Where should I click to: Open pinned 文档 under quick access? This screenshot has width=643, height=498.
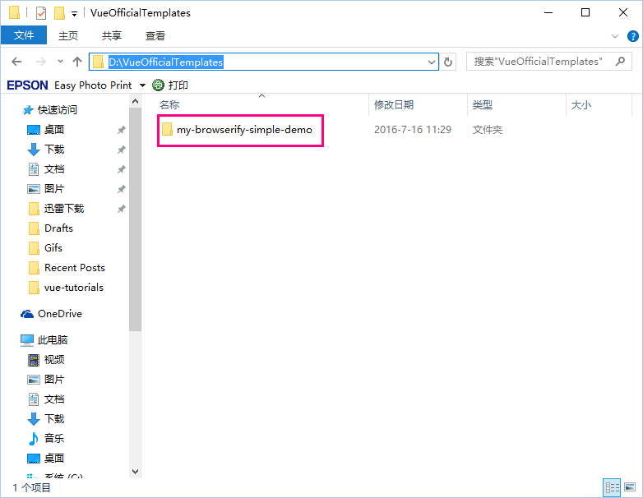[x=53, y=168]
